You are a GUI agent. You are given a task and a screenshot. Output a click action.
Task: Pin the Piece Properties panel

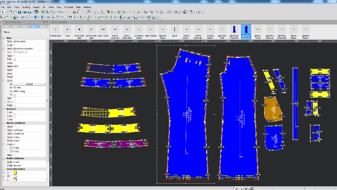(x=43, y=22)
